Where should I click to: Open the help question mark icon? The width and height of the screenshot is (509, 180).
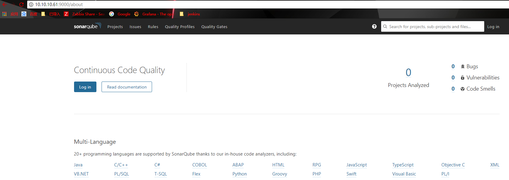(374, 27)
